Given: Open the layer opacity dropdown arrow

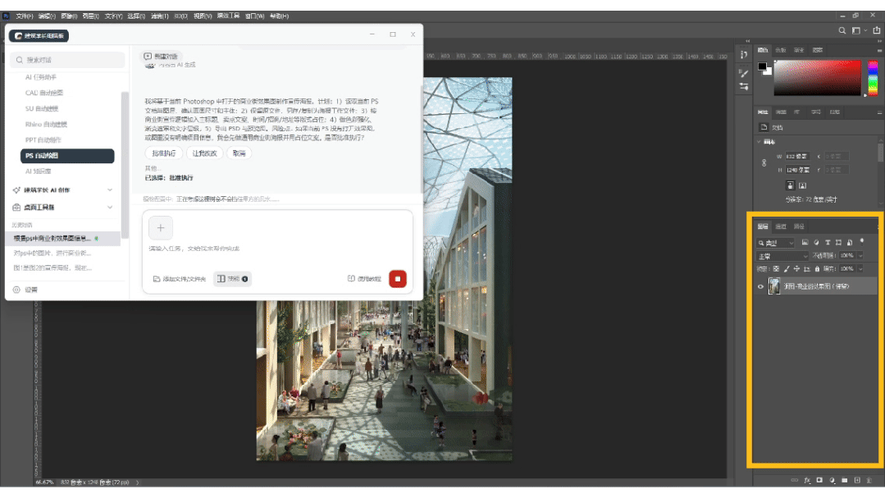Looking at the screenshot, I should pyautogui.click(x=860, y=256).
